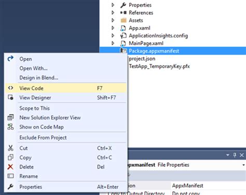This screenshot has height=195, width=246.
Task: Select project.json in Solution Explorer
Action: (x=142, y=59)
